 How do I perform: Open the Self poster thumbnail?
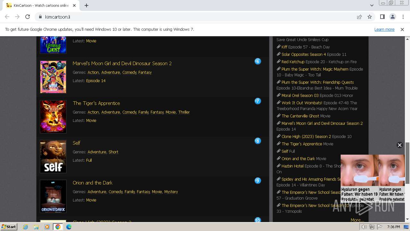(53, 157)
